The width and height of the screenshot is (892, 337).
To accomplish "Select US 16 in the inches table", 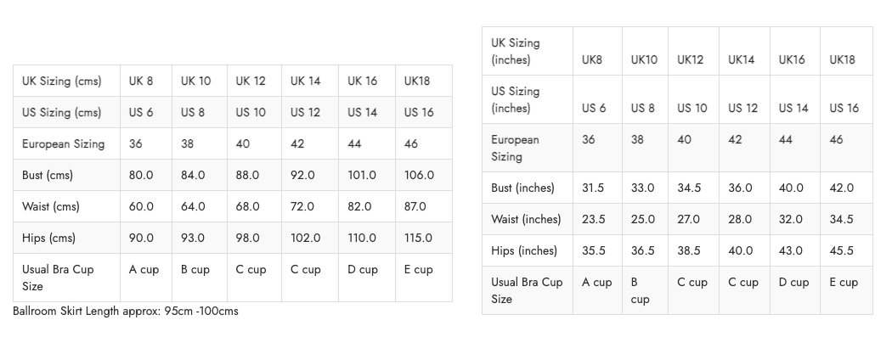I will click(x=844, y=108).
